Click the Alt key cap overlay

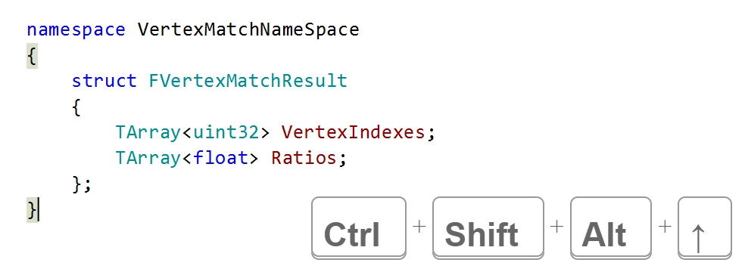coord(610,228)
